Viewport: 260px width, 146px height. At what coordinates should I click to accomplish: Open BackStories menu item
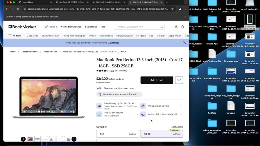[91, 27]
